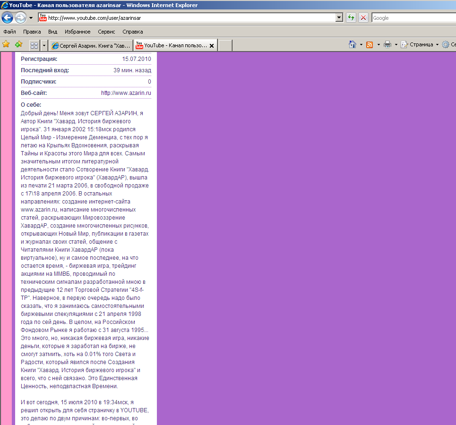Open the Quick Tabs grid icon
This screenshot has height=425, width=456.
tap(34, 45)
